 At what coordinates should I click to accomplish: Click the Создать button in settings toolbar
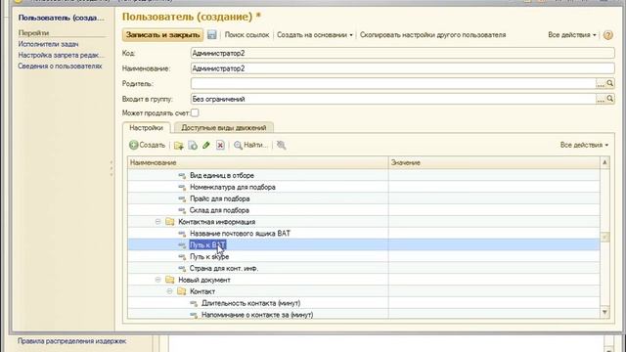pos(148,145)
